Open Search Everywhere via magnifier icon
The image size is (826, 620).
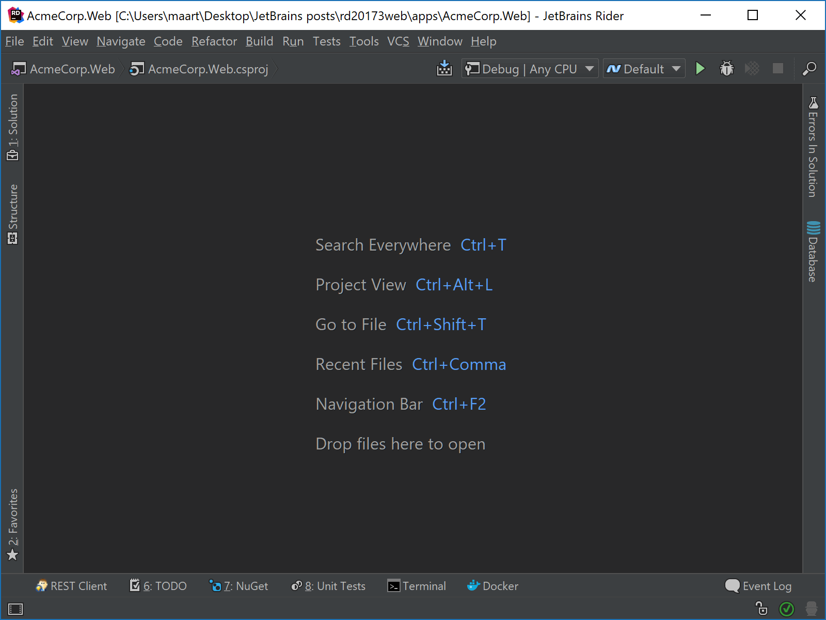[809, 68]
